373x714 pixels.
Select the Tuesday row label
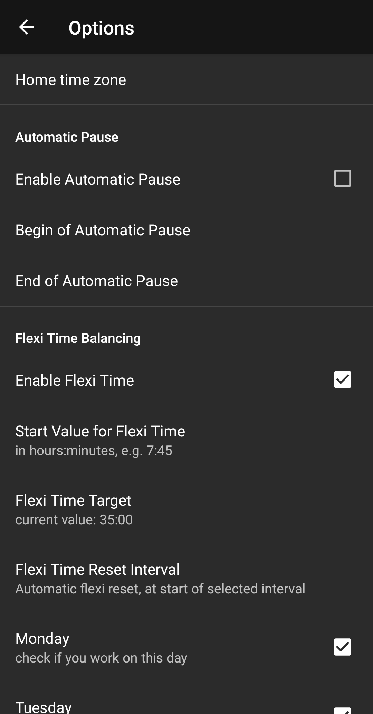pyautogui.click(x=44, y=707)
